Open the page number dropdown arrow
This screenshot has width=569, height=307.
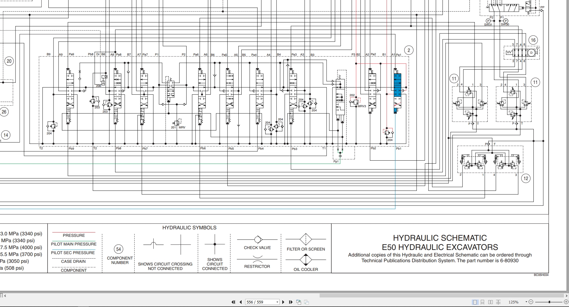(277, 302)
